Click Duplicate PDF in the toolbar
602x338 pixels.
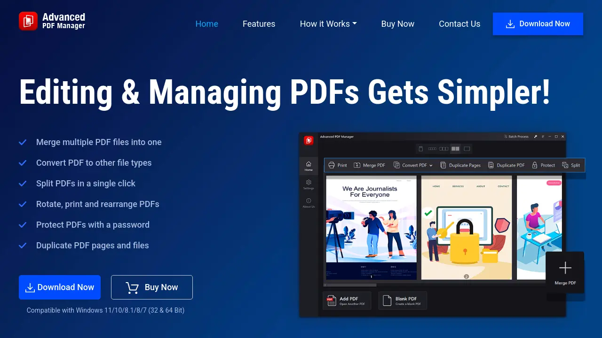[506, 165]
